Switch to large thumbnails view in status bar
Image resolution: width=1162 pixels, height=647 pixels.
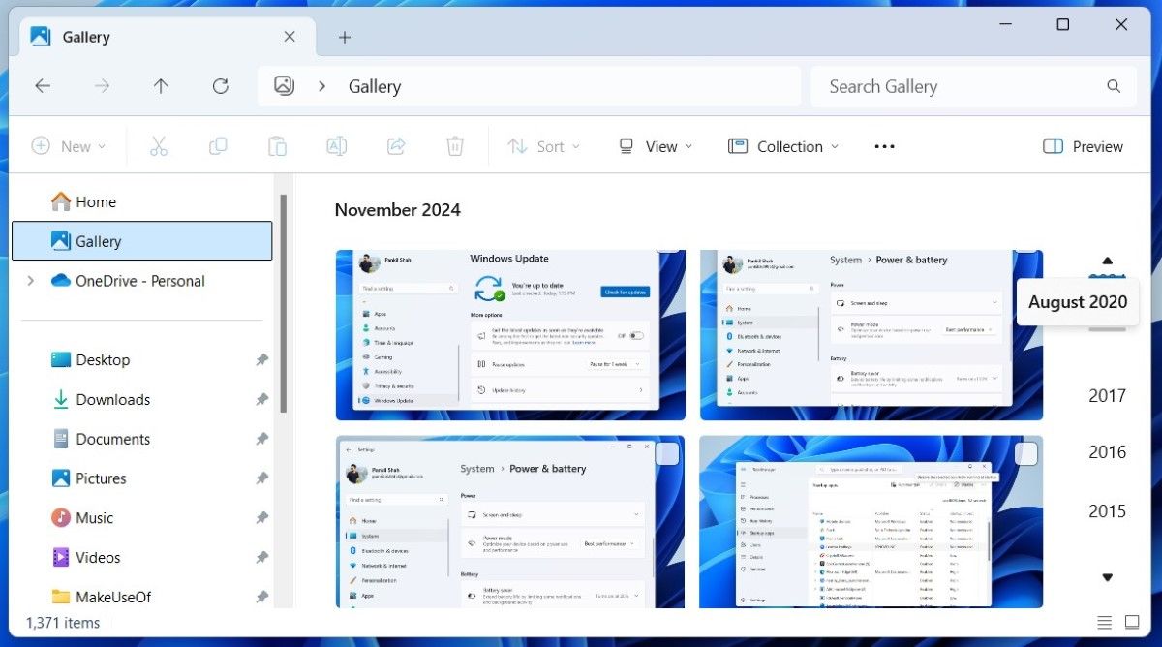1132,621
